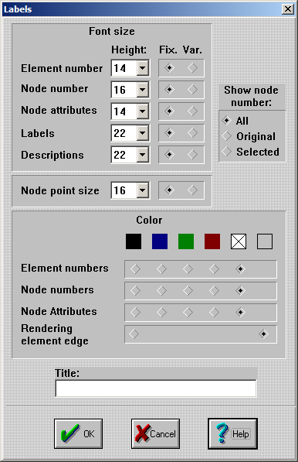Click the empty gray color swatch

(265, 241)
